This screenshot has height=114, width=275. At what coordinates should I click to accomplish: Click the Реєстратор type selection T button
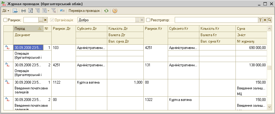260,20
